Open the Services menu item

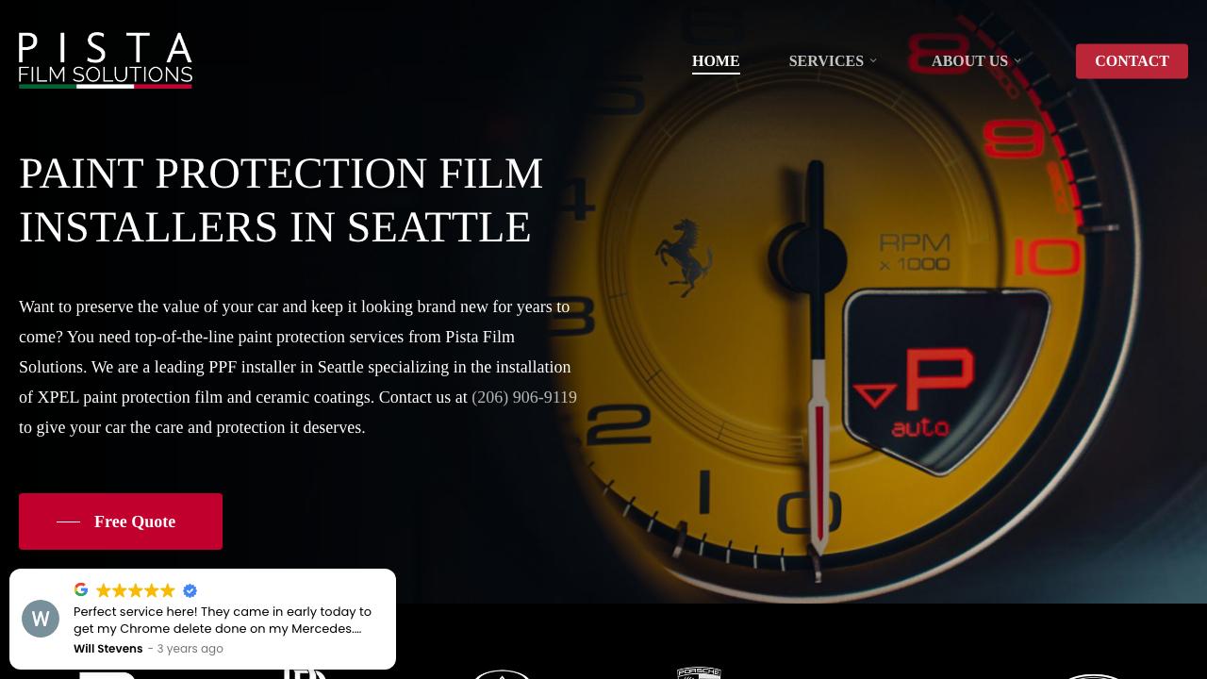(826, 61)
